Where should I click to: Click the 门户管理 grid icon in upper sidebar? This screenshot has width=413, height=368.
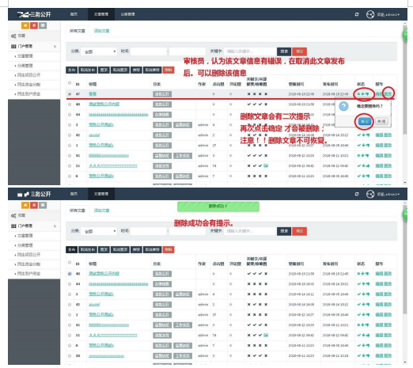point(13,47)
